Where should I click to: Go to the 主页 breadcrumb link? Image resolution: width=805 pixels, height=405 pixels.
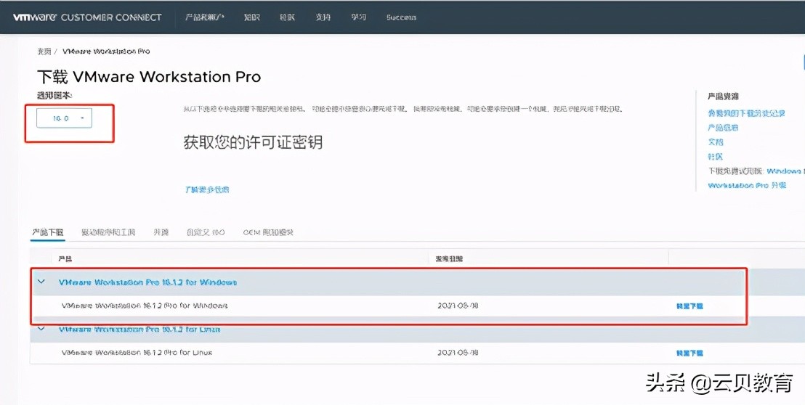point(44,52)
